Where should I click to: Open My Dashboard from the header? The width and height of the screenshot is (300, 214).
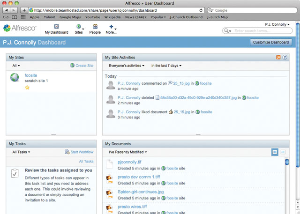(56, 29)
